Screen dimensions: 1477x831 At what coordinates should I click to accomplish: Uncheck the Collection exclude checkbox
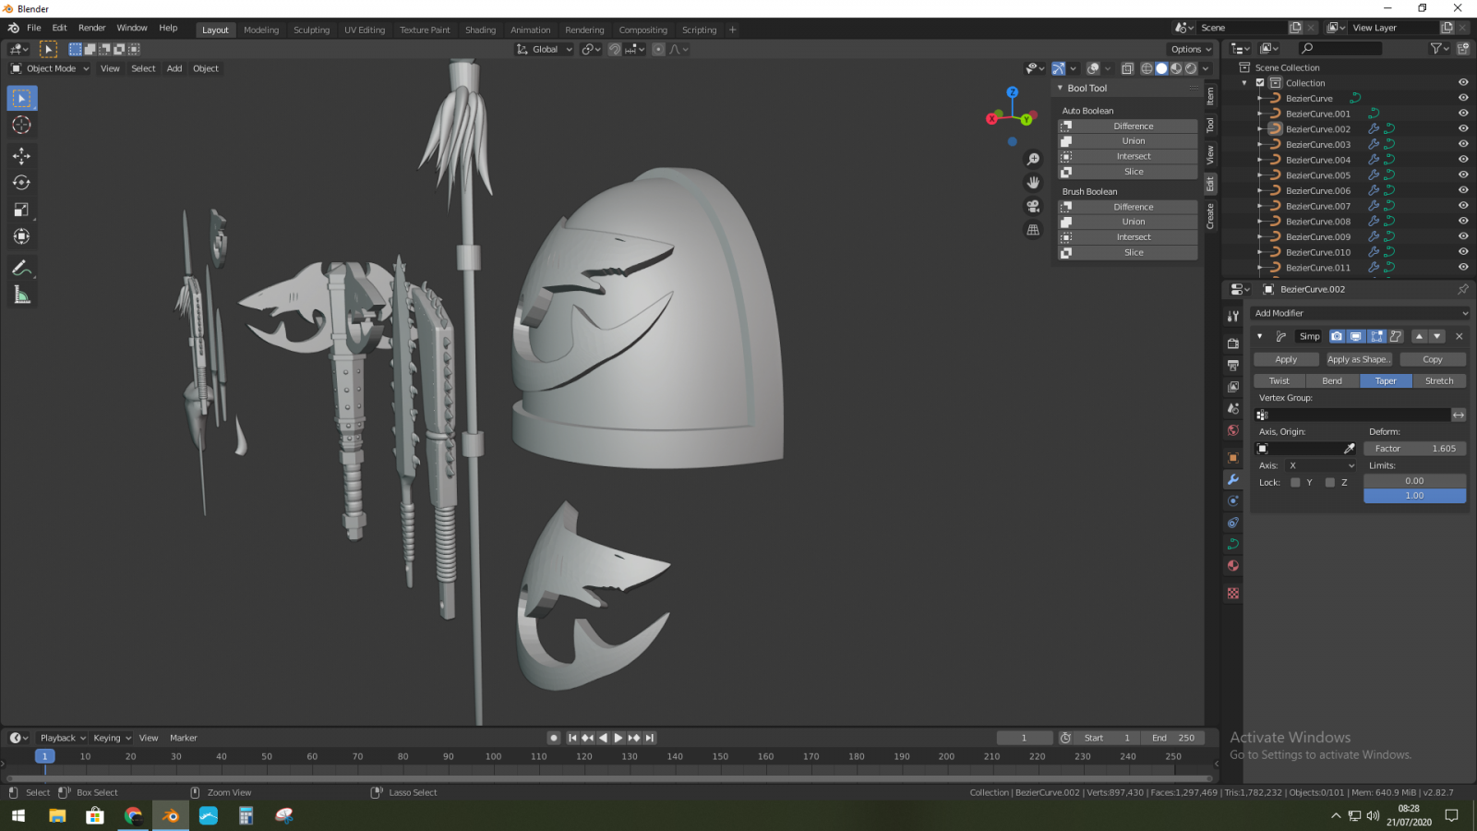coord(1260,83)
